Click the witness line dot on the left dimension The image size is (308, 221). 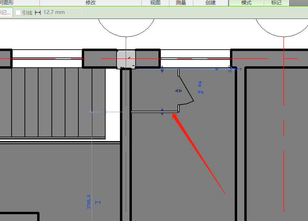click(105, 112)
